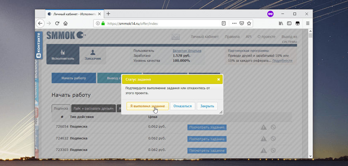Bookmark this page with the star icon
348x166 pixels.
pos(249,23)
